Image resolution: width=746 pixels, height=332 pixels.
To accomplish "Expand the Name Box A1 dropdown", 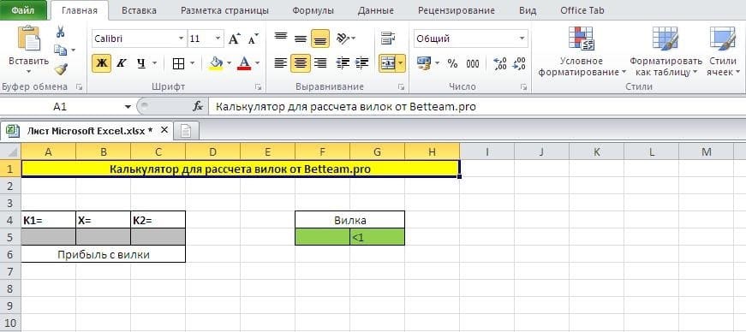I will point(128,107).
